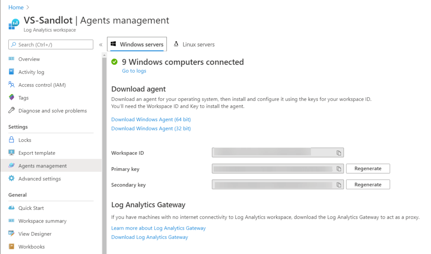Go to Home breadcrumb link
Screen dimensions: 431x254
point(16,8)
